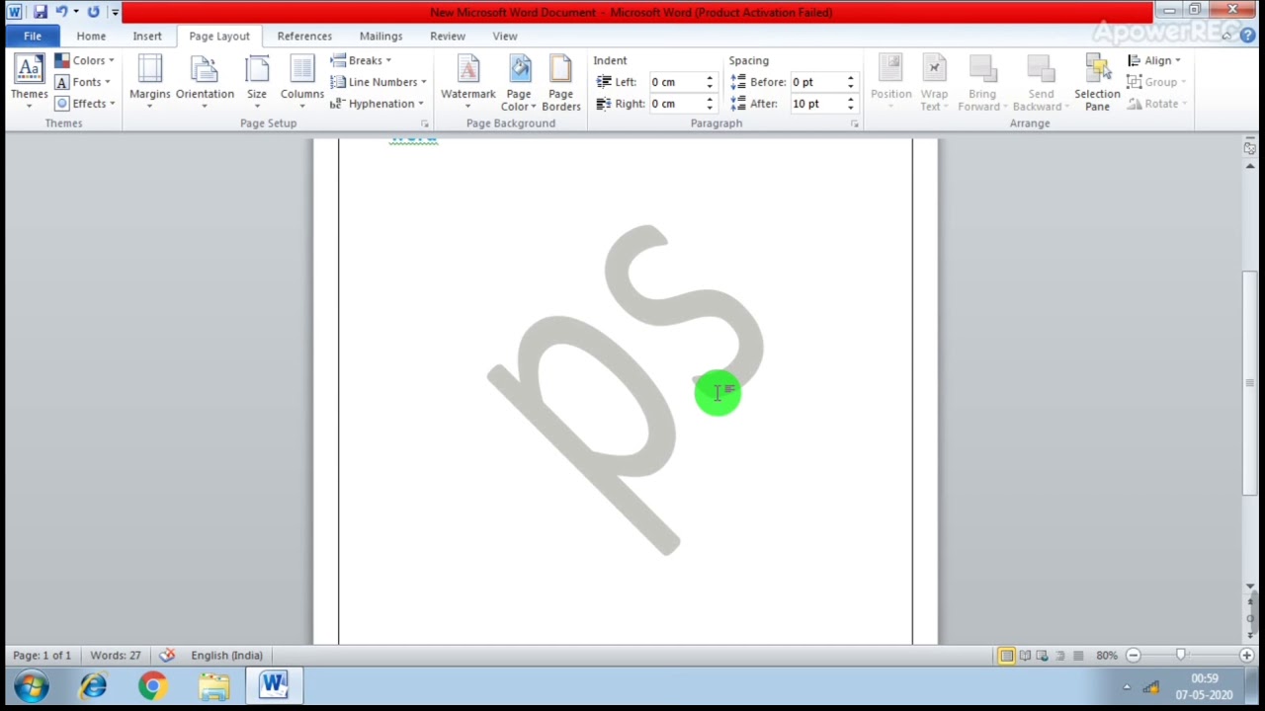
Task: Open the Columns menu
Action: point(301,82)
